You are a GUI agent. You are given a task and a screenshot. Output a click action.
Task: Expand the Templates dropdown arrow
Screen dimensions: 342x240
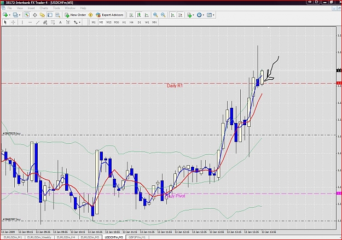(213, 15)
